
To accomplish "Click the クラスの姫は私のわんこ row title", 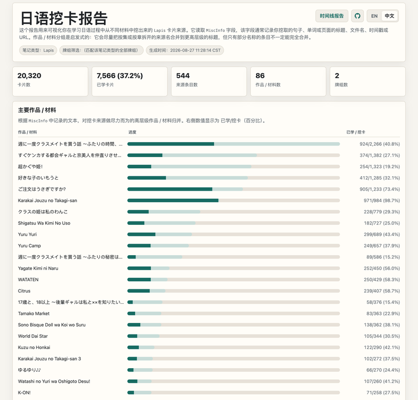I will (x=42, y=212).
